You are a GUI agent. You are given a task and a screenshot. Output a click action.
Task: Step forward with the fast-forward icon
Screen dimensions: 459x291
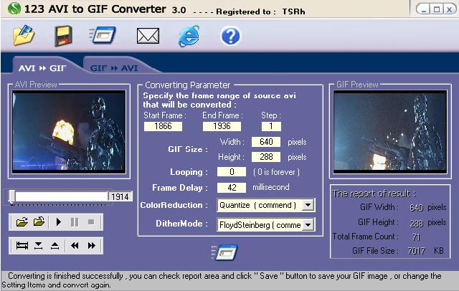tap(92, 245)
